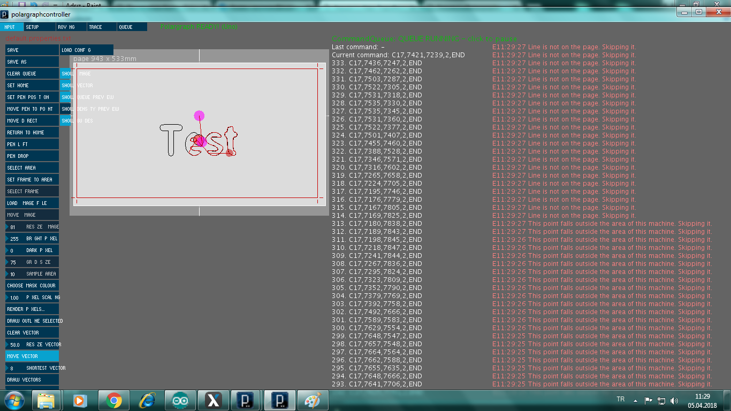Open the network status tray icon
Image resolution: width=731 pixels, height=411 pixels.
[x=661, y=400]
